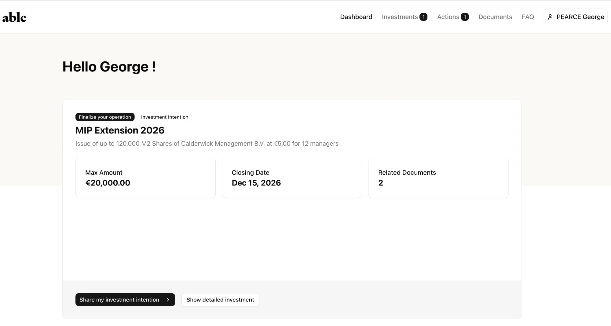Click the Investments notification badge
Viewport: 611px width, 326px height.
[423, 17]
